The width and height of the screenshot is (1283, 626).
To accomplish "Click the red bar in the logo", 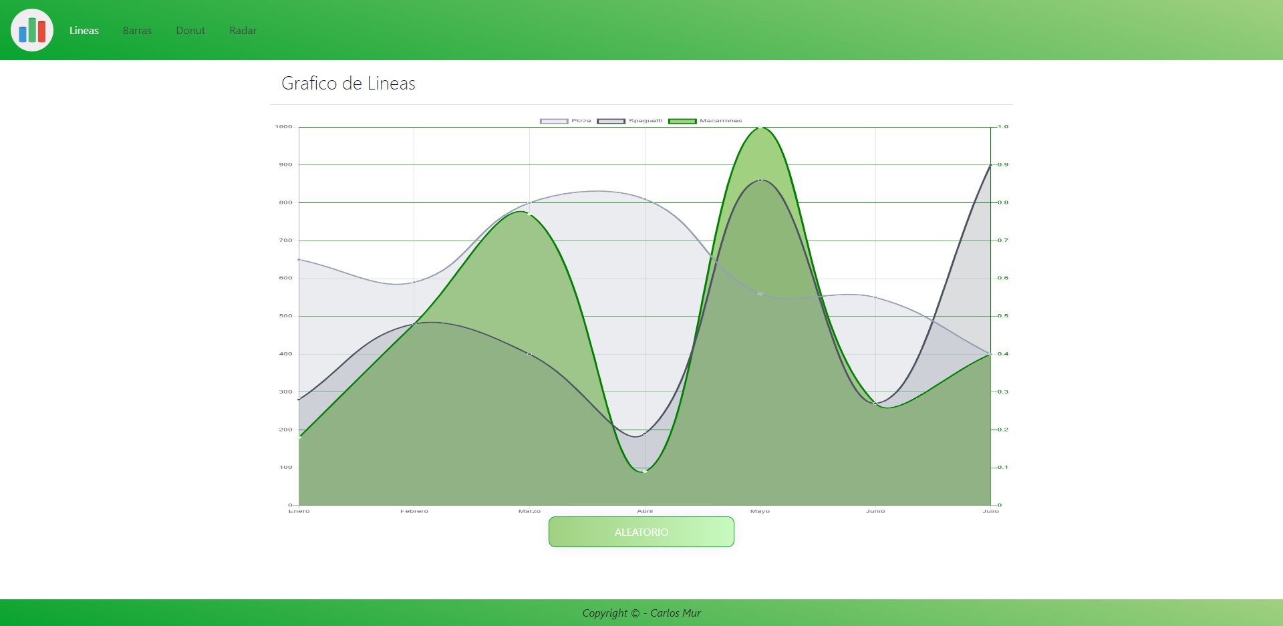I will pyautogui.click(x=41, y=31).
